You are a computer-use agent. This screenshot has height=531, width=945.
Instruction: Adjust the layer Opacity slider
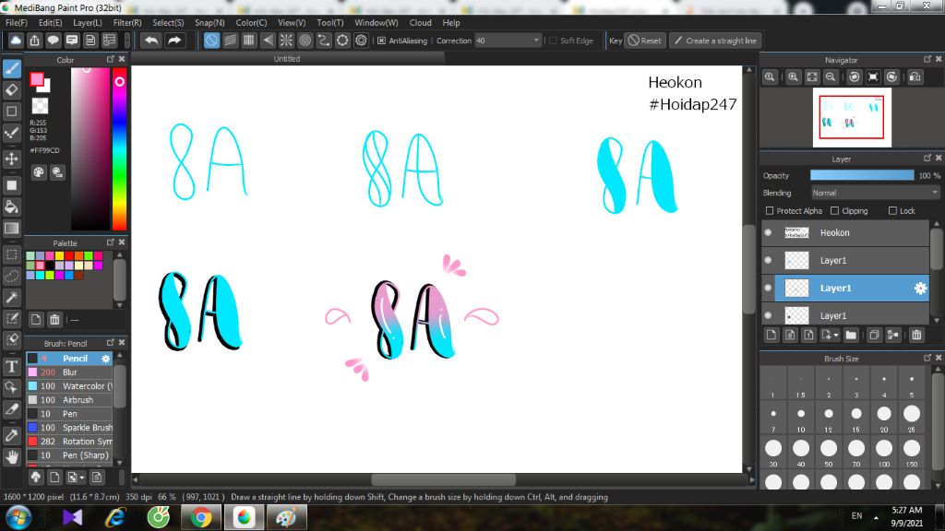(x=862, y=175)
